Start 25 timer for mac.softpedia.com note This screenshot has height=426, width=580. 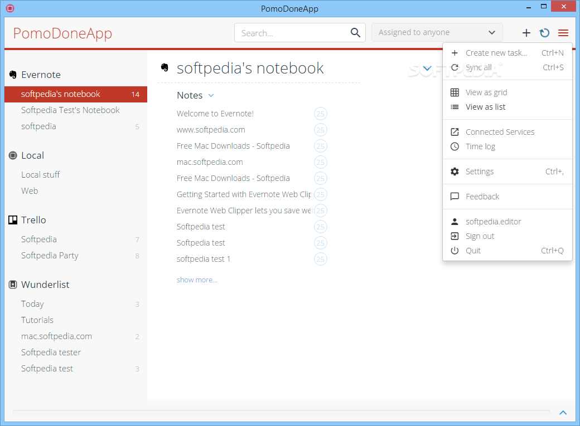320,162
